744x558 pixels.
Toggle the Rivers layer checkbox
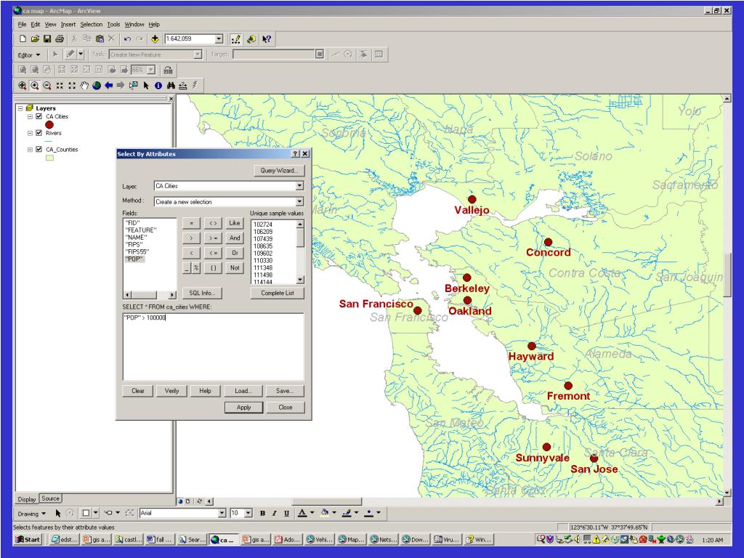[39, 133]
